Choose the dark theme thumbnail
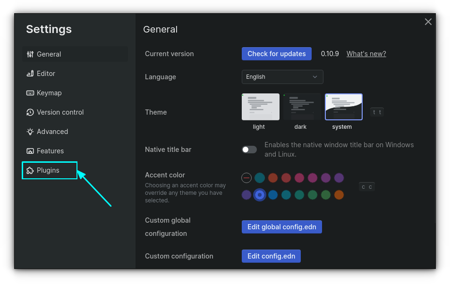 300,107
